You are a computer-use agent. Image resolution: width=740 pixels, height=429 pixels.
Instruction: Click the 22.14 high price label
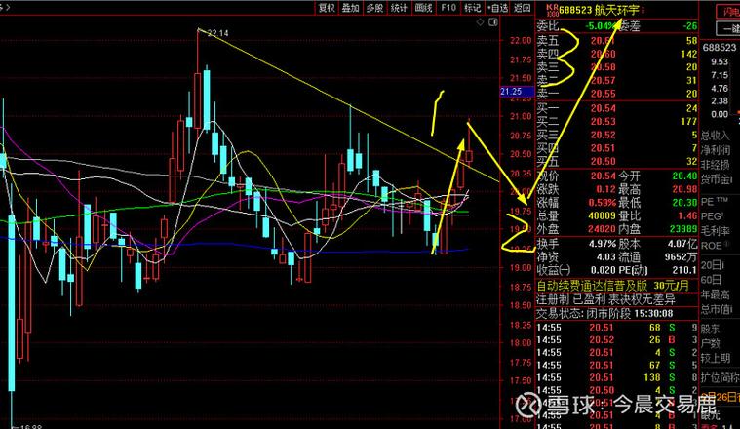pyautogui.click(x=216, y=33)
